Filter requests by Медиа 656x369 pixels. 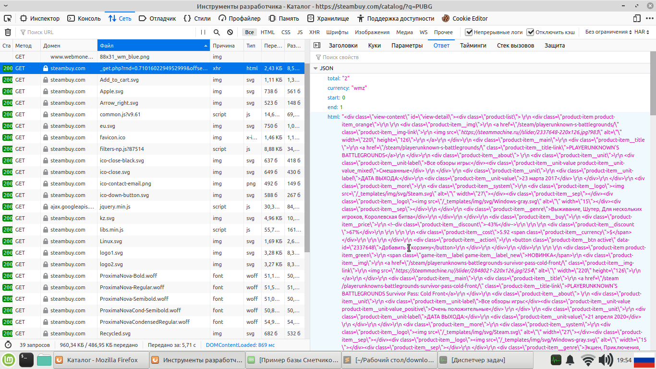pyautogui.click(x=404, y=32)
